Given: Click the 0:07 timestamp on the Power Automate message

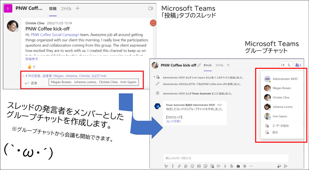Looking at the screenshot, I should tap(220, 105).
